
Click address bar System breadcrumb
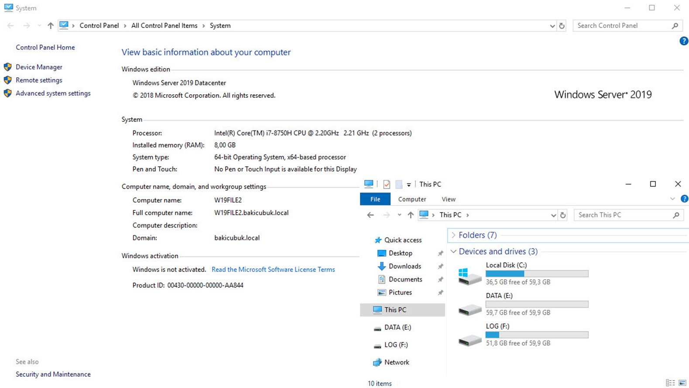point(220,26)
